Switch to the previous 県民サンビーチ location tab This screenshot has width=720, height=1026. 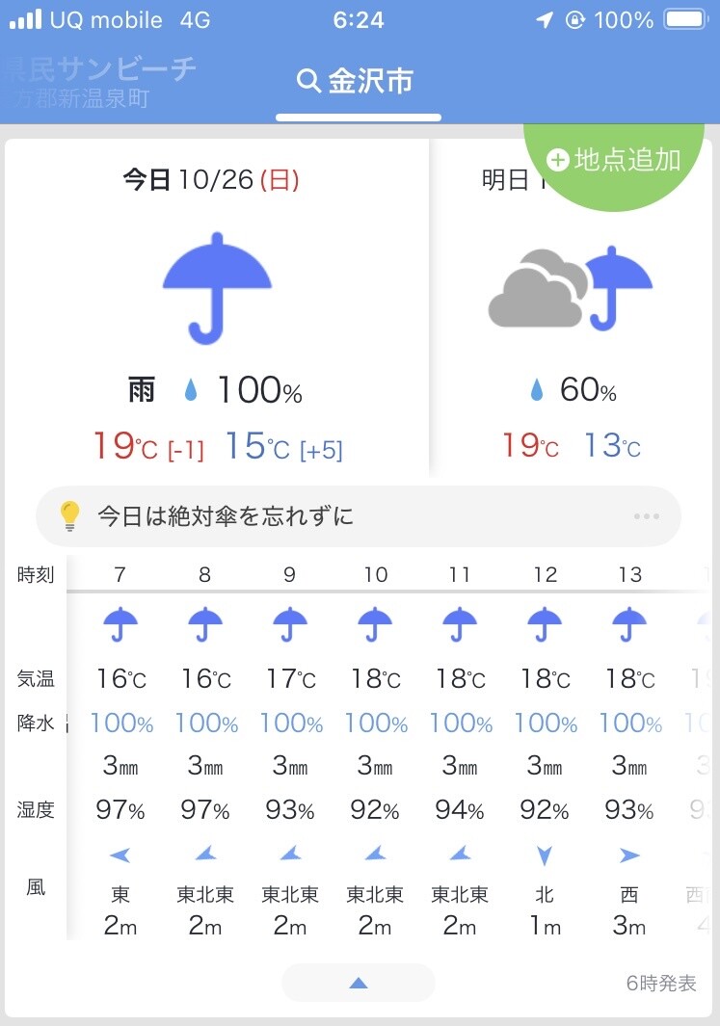pyautogui.click(x=96, y=81)
